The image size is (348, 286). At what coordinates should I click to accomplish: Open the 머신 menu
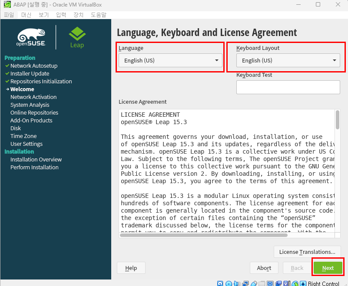[26, 15]
